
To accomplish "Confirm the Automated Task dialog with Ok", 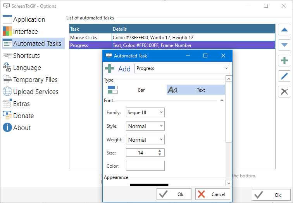I will point(174,194).
